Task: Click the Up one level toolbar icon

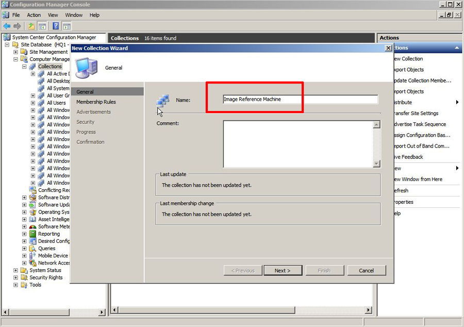Action: [31, 26]
